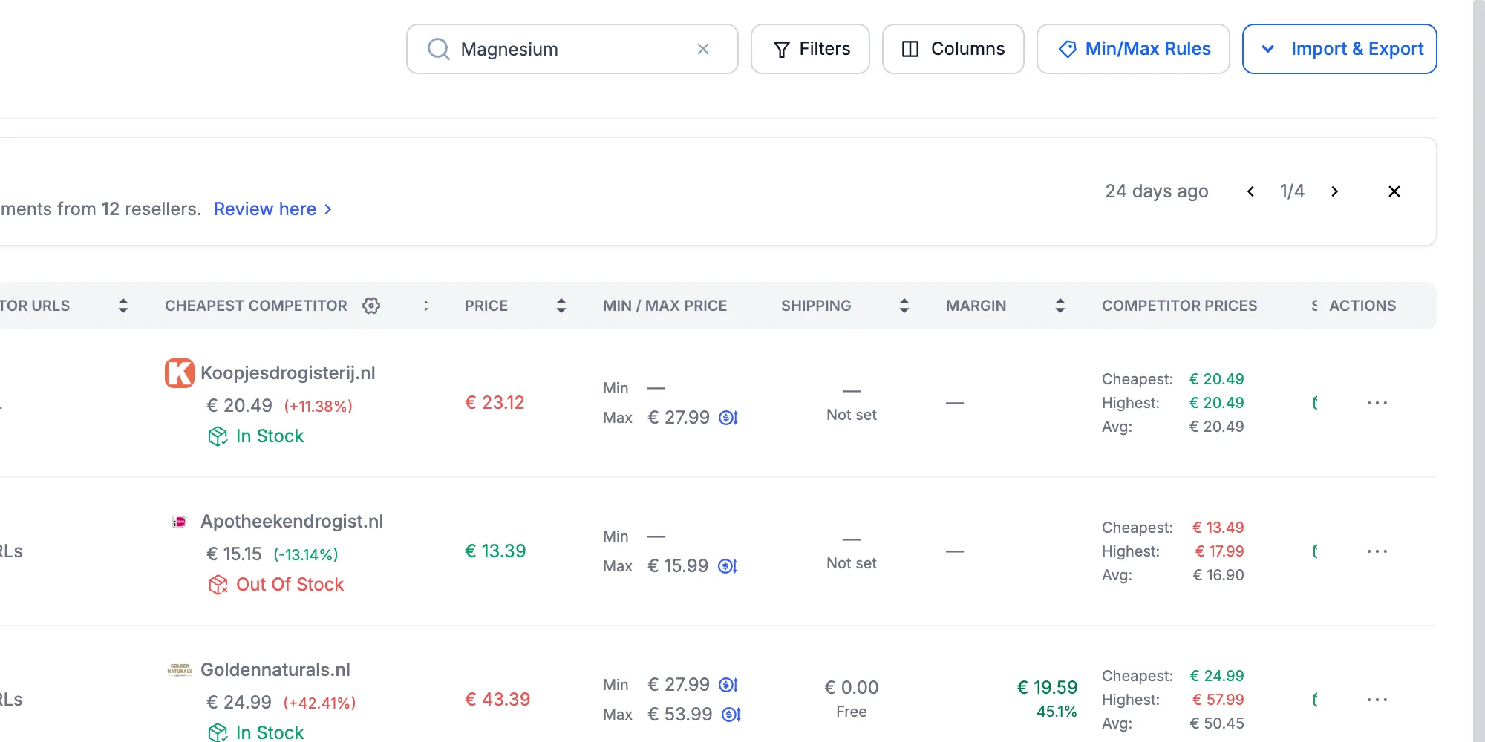This screenshot has width=1485, height=742.
Task: Sort by Margin column
Action: pos(1060,306)
